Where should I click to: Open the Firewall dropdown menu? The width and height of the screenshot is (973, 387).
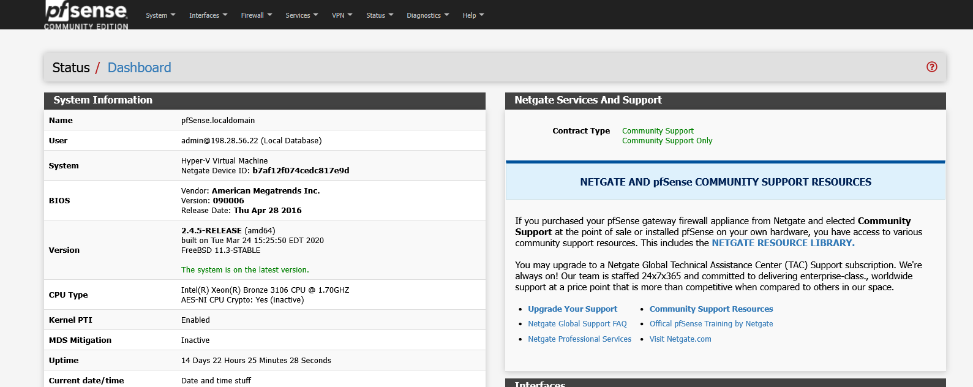click(256, 15)
